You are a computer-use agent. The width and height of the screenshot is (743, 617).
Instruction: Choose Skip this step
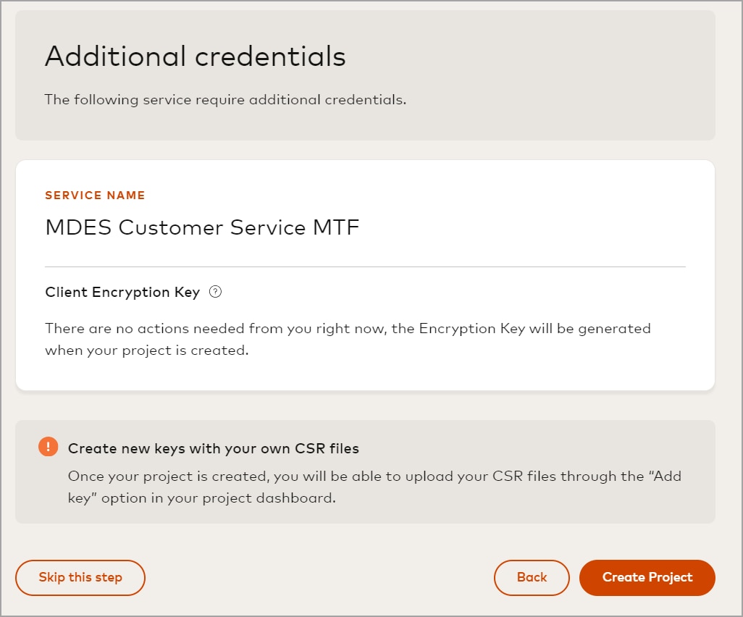(x=80, y=577)
